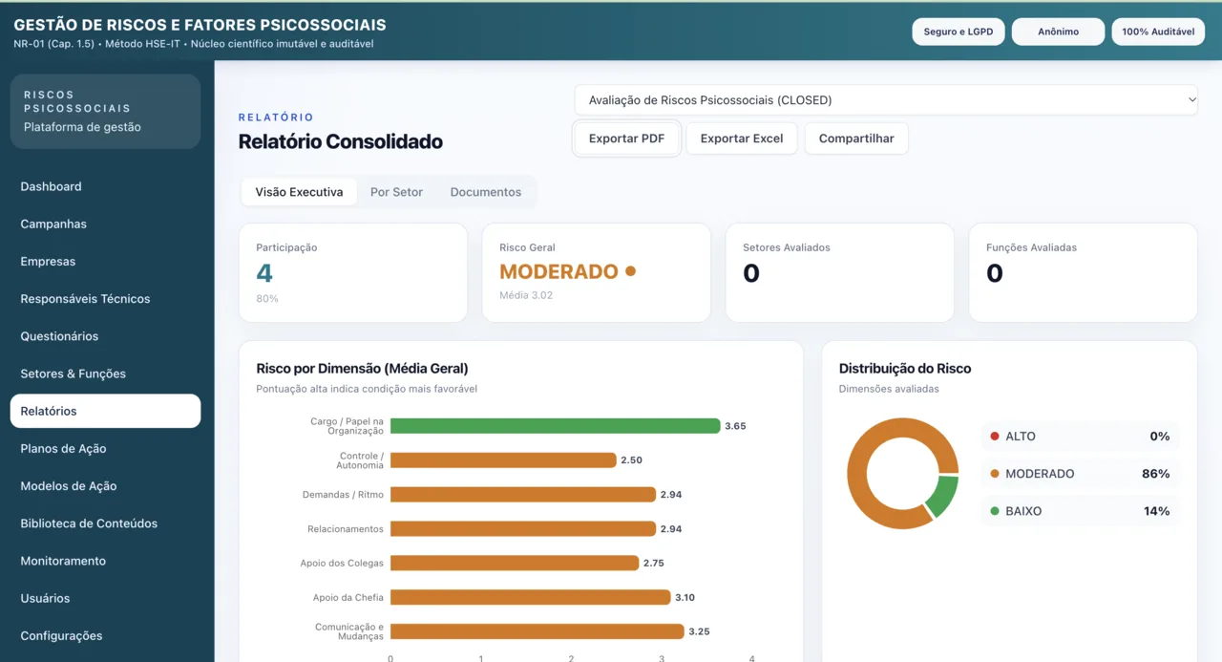Click the Risco Geral MODERADO card
The image size is (1222, 662).
(597, 272)
